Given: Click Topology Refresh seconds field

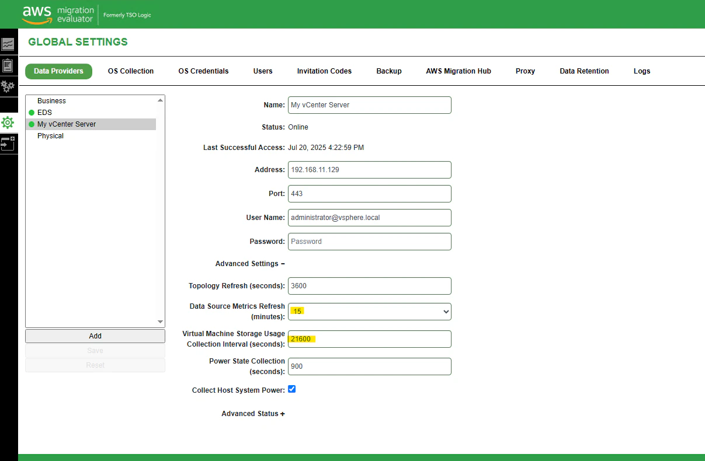Looking at the screenshot, I should pyautogui.click(x=370, y=286).
